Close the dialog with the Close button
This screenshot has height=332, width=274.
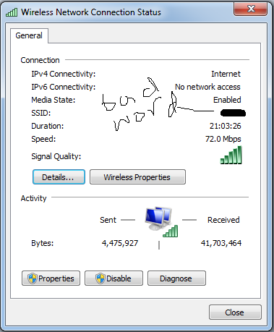point(235,312)
